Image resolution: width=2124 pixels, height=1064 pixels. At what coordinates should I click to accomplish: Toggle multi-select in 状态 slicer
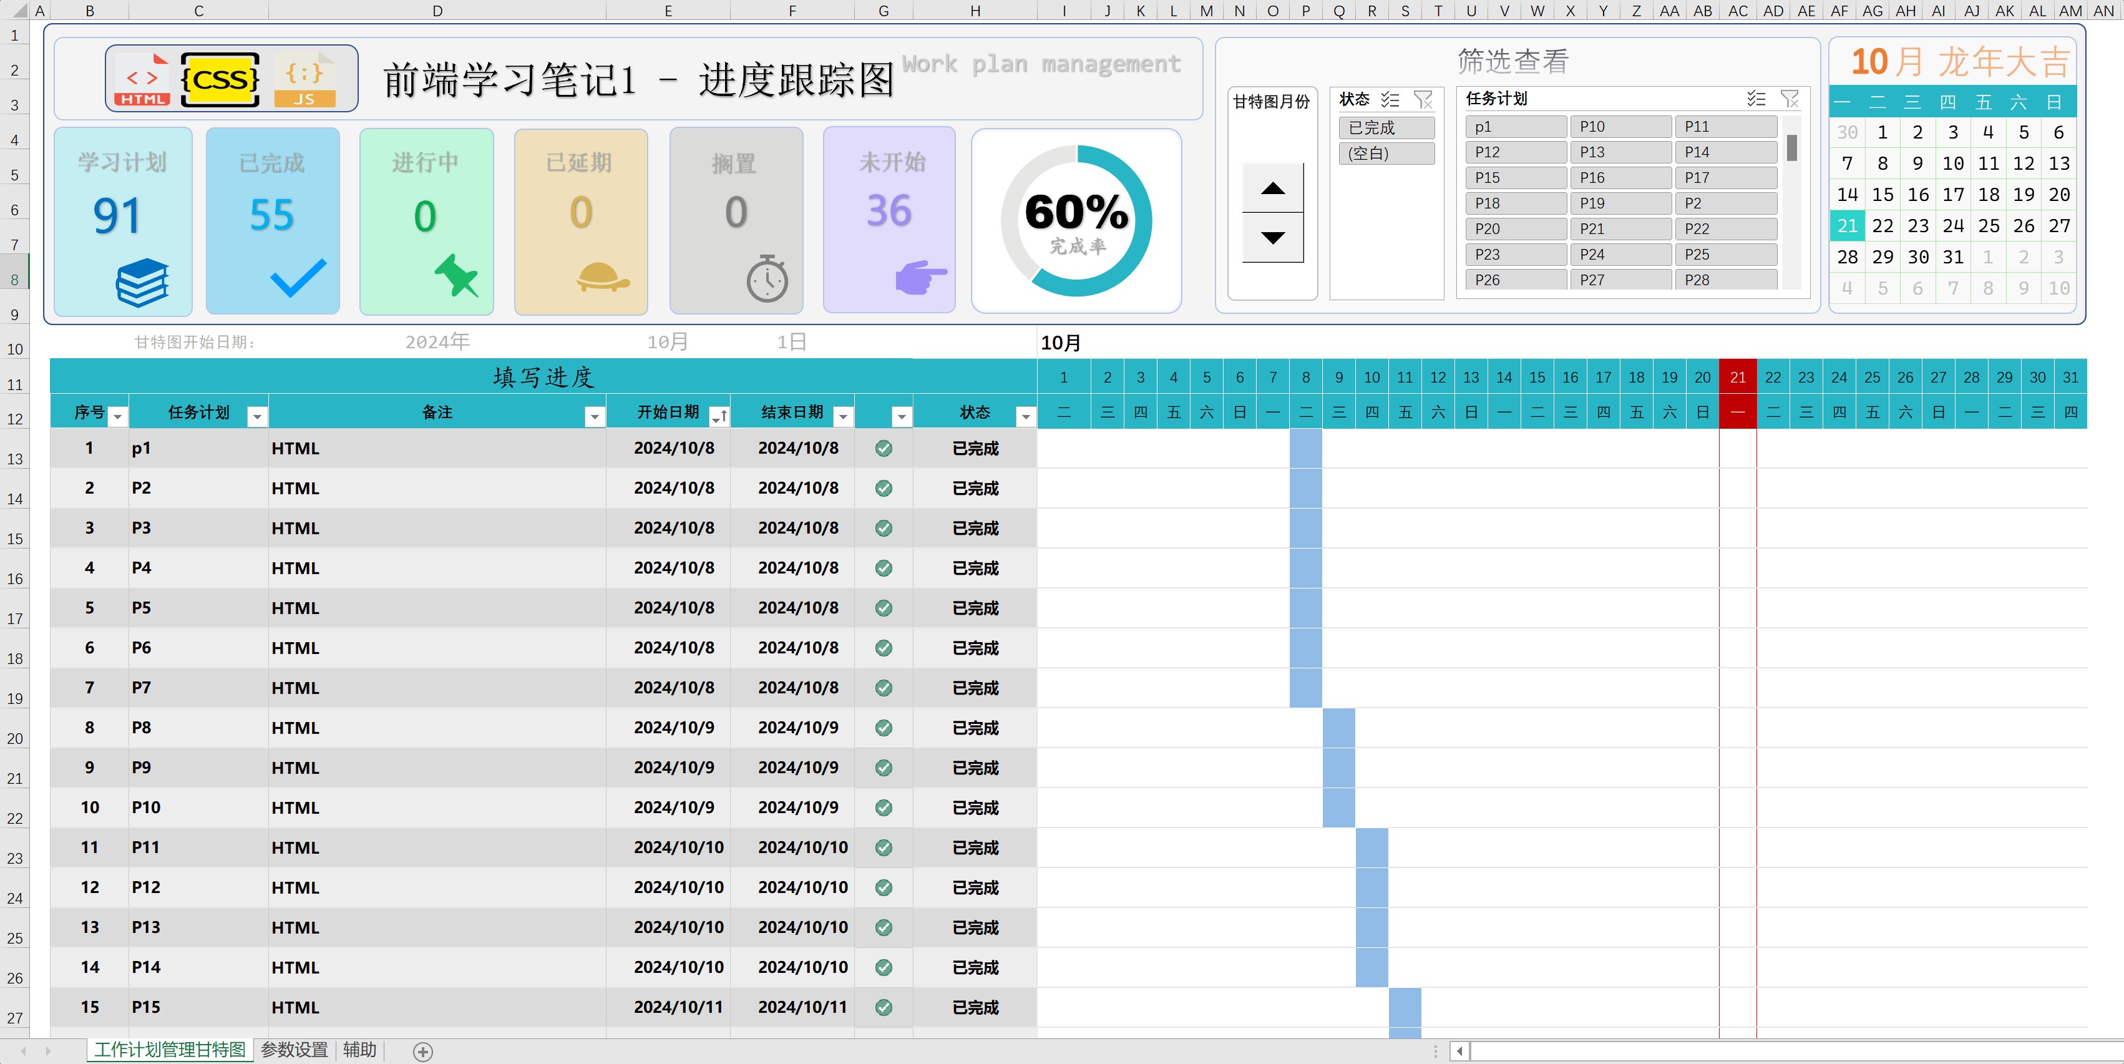pyautogui.click(x=1390, y=100)
